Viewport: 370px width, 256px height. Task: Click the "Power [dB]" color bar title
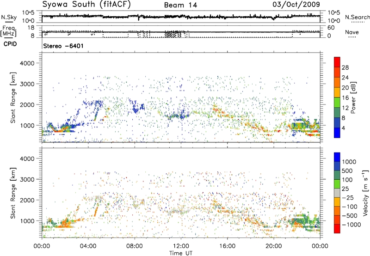(353, 98)
